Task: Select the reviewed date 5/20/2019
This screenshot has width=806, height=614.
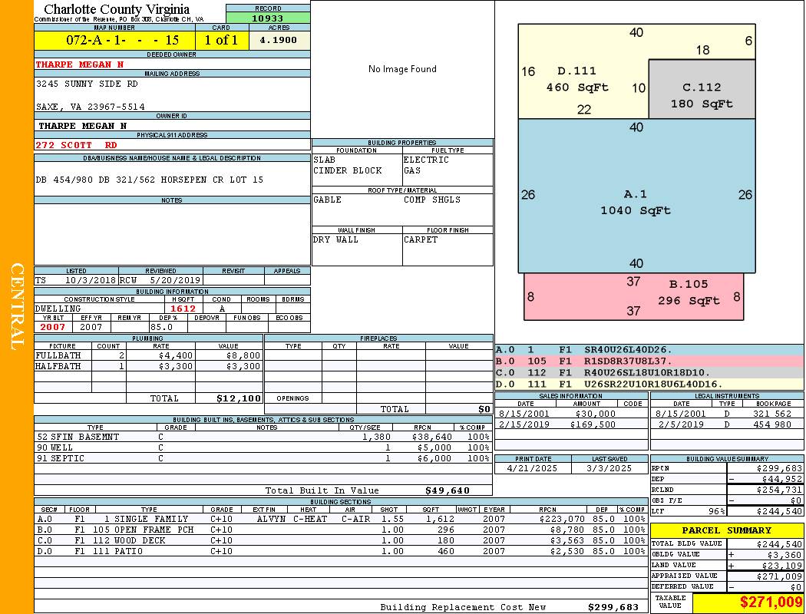Action: point(174,280)
